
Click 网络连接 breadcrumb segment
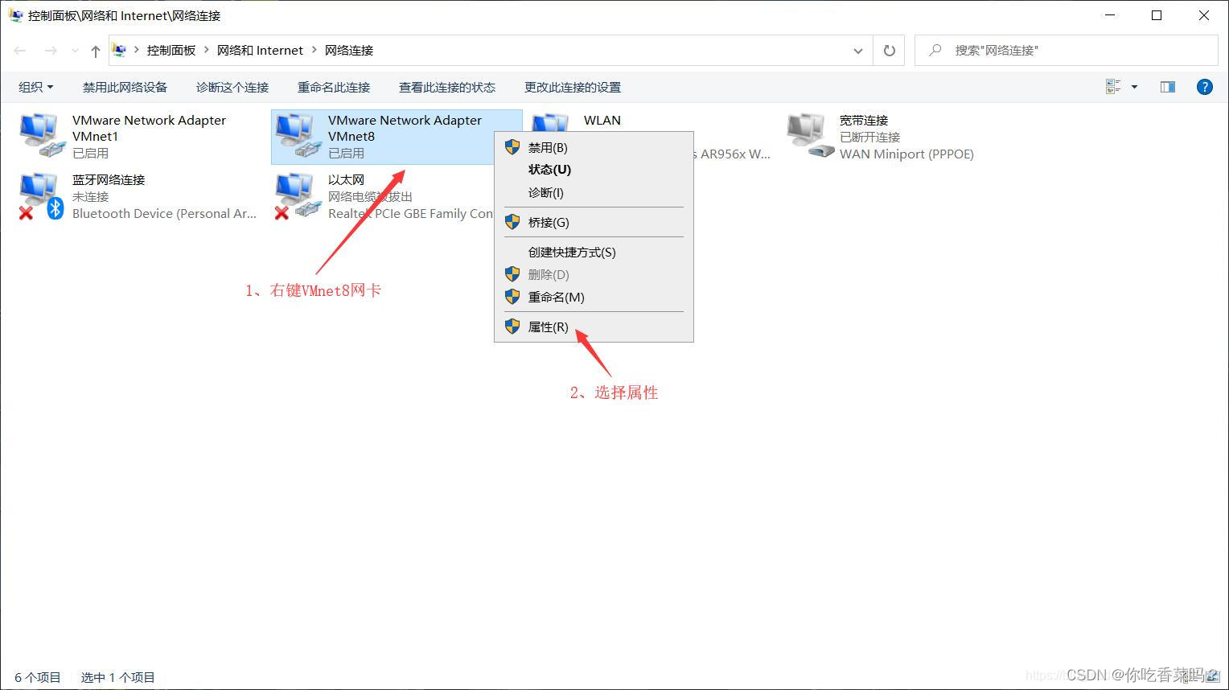[349, 50]
